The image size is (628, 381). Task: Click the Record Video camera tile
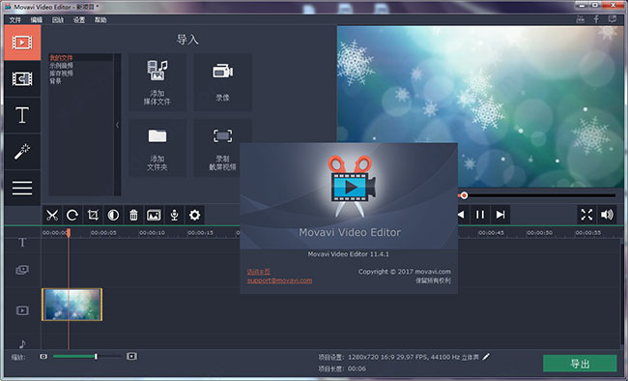222,82
